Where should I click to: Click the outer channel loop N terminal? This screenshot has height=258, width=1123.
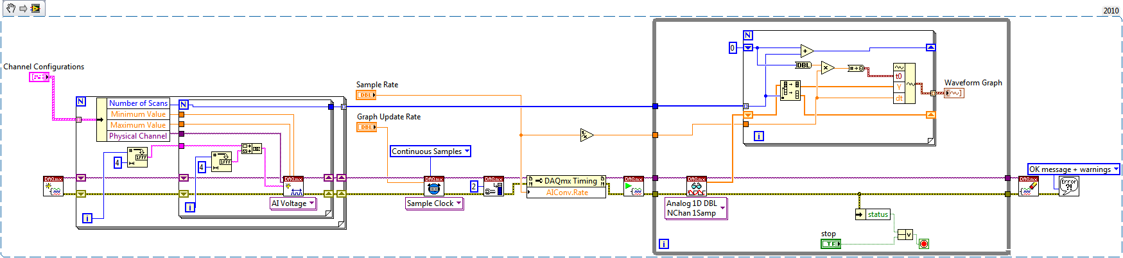(81, 101)
